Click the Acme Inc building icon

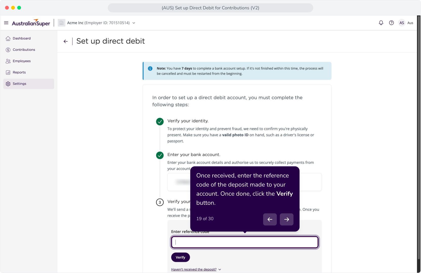point(61,23)
